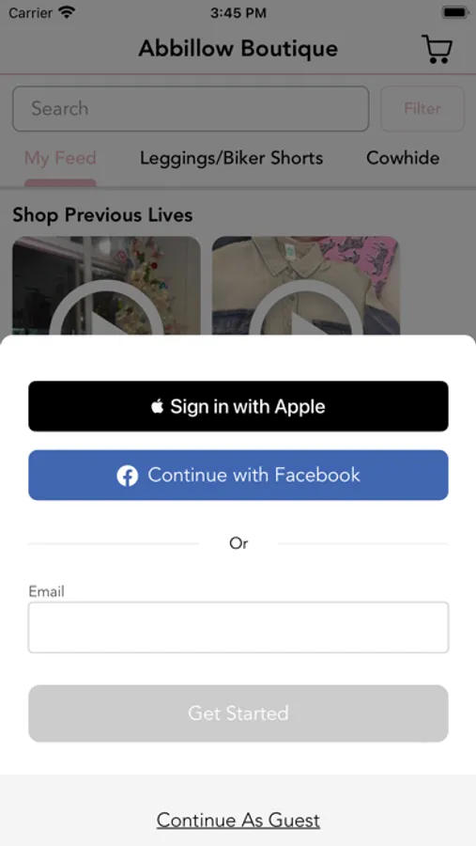Open the shopping cart icon
This screenshot has width=476, height=846.
click(437, 49)
